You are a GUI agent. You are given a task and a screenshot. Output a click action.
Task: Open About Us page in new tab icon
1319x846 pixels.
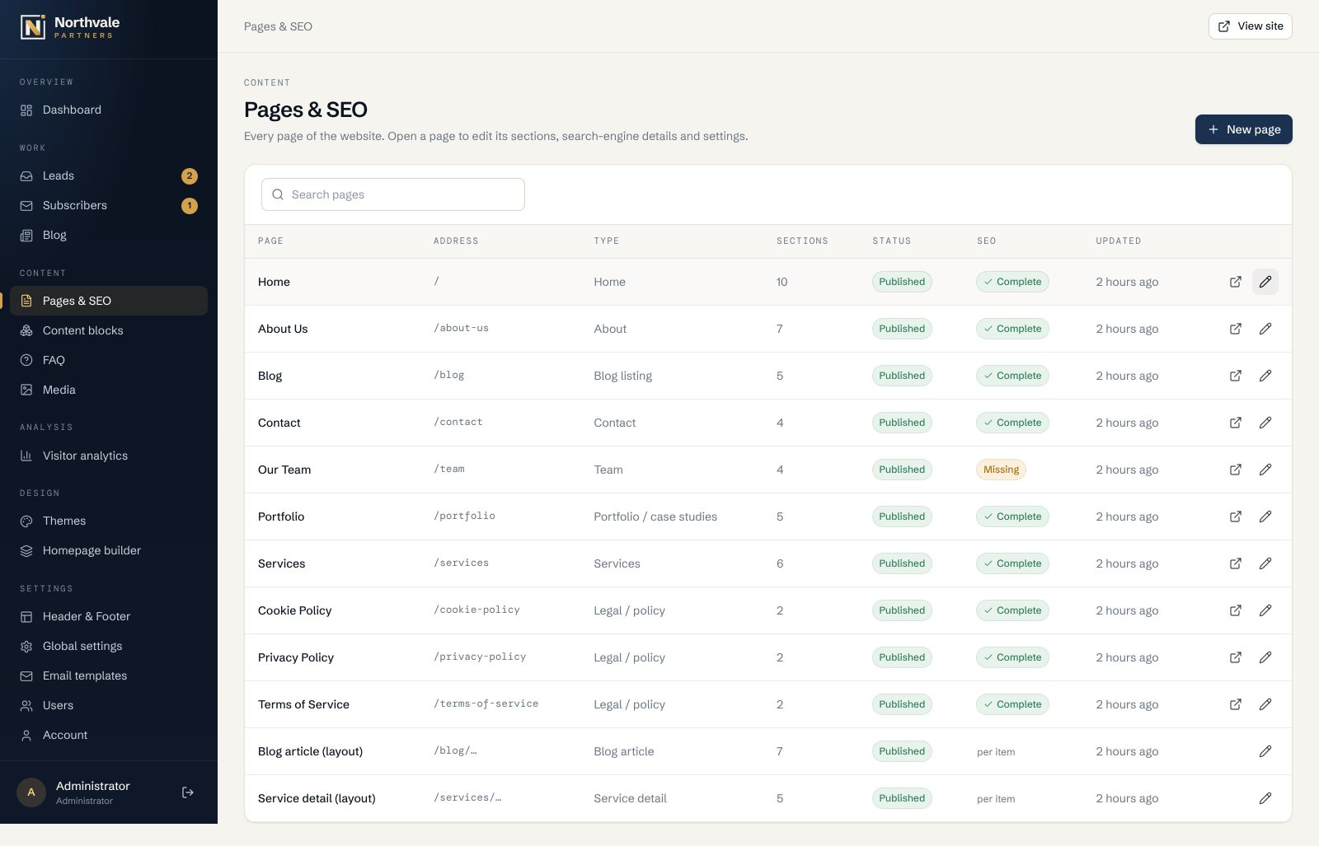point(1236,329)
